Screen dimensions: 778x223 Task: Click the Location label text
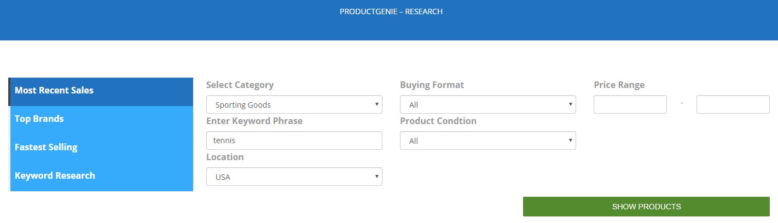(225, 157)
